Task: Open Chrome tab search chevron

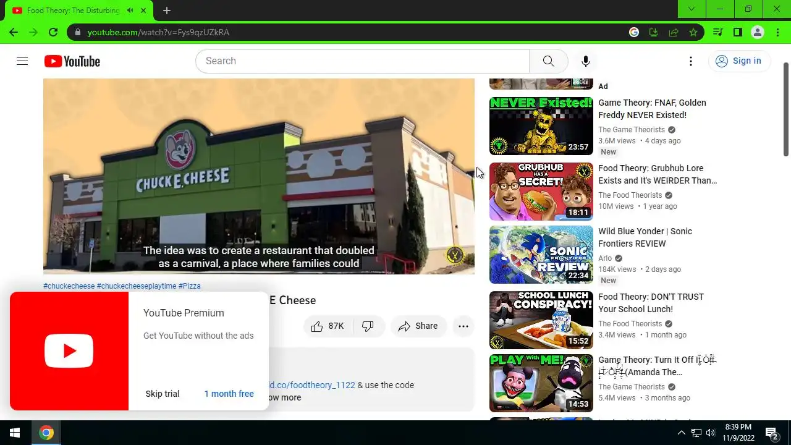Action: (692, 9)
